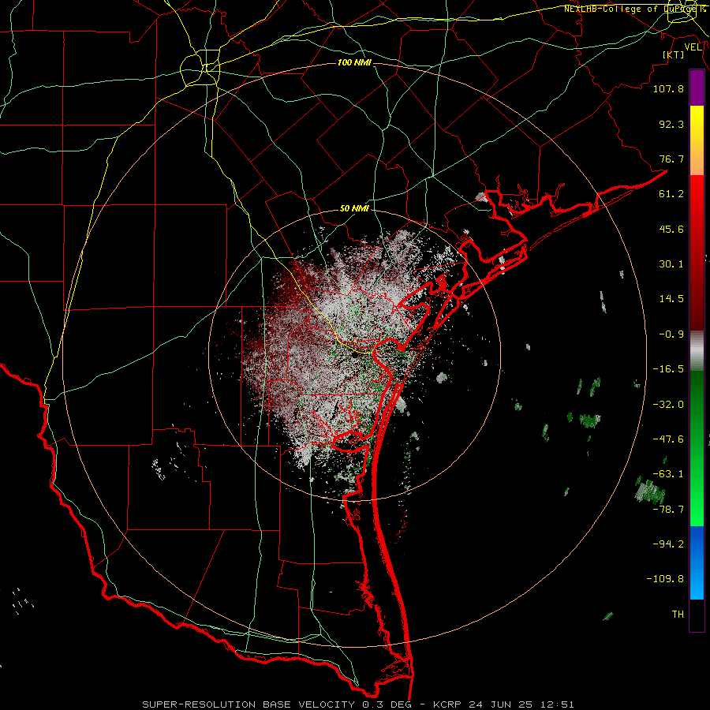
Task: Click the "100 NMI" range ring label
Action: coord(354,62)
